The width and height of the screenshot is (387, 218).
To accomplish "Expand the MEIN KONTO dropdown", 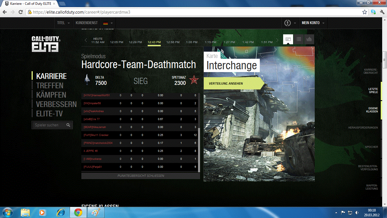I will point(313,23).
